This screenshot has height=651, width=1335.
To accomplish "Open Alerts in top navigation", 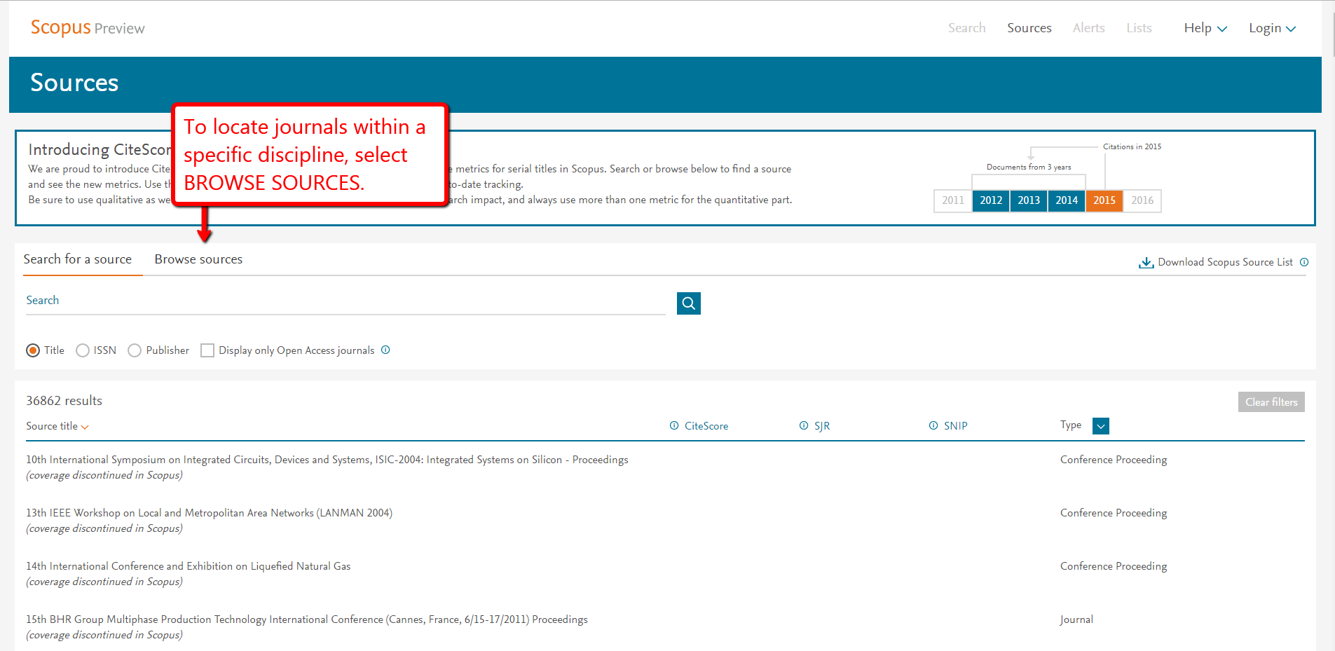I will 1088,28.
